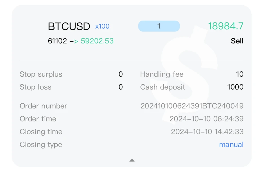Screen dimensions: 264x169
Task: Click the closing price 59202.53
Action: coord(97,41)
